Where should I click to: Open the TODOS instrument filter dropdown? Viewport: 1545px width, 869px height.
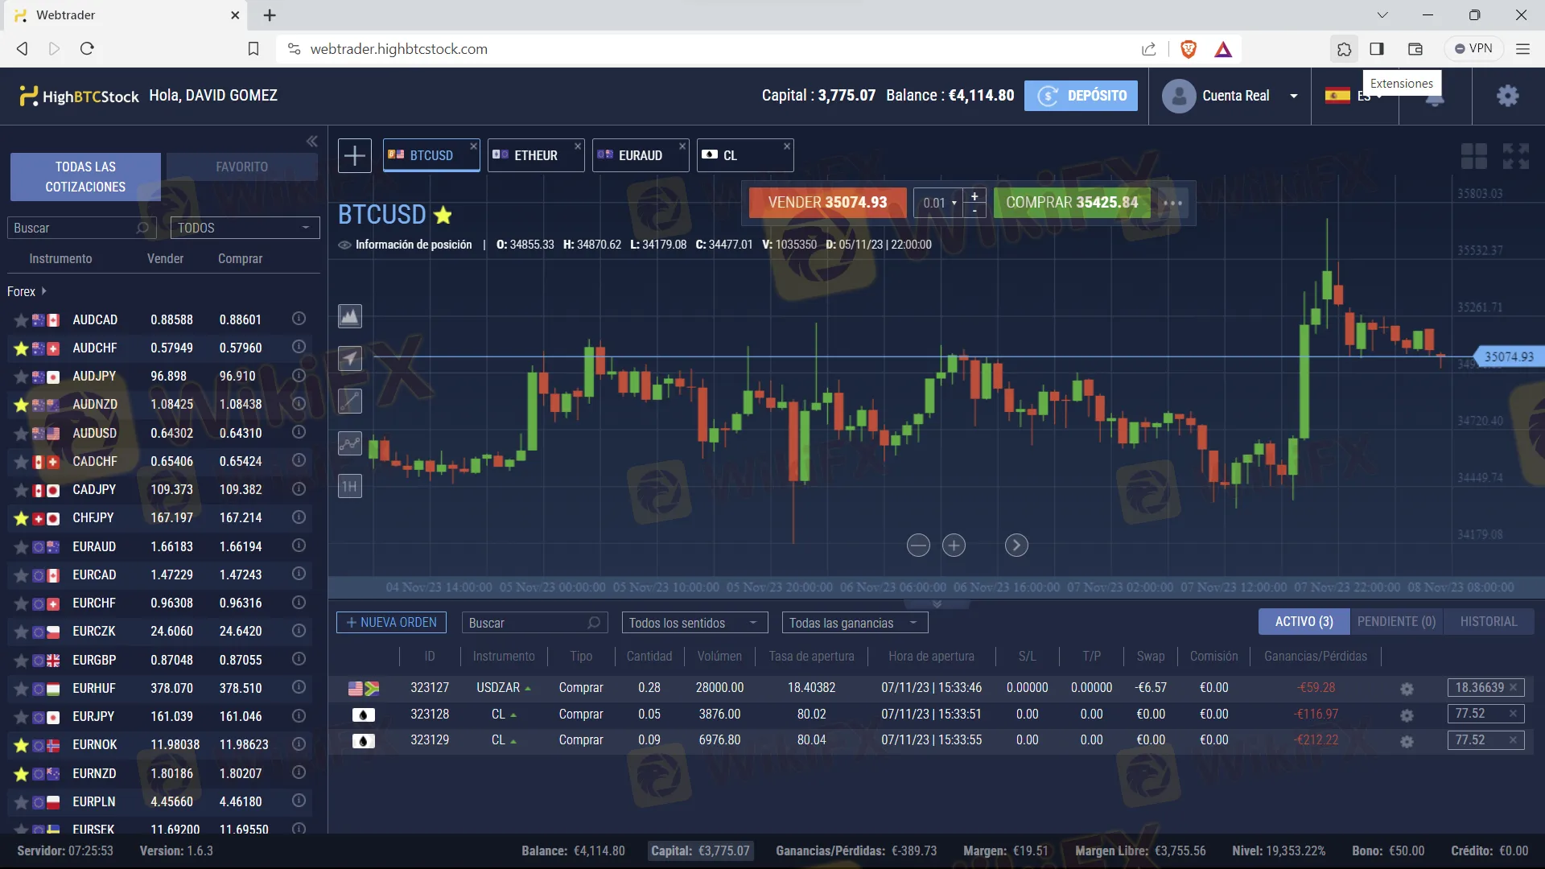point(245,228)
